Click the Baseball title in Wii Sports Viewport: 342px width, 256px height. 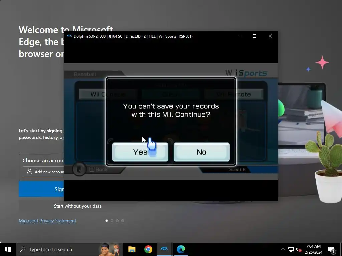(x=85, y=74)
